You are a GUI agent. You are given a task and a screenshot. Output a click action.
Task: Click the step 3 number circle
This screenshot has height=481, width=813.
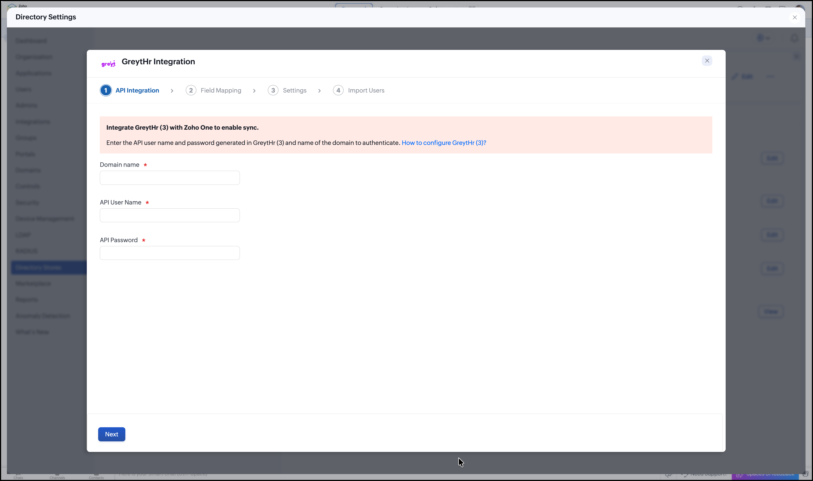[x=273, y=90]
